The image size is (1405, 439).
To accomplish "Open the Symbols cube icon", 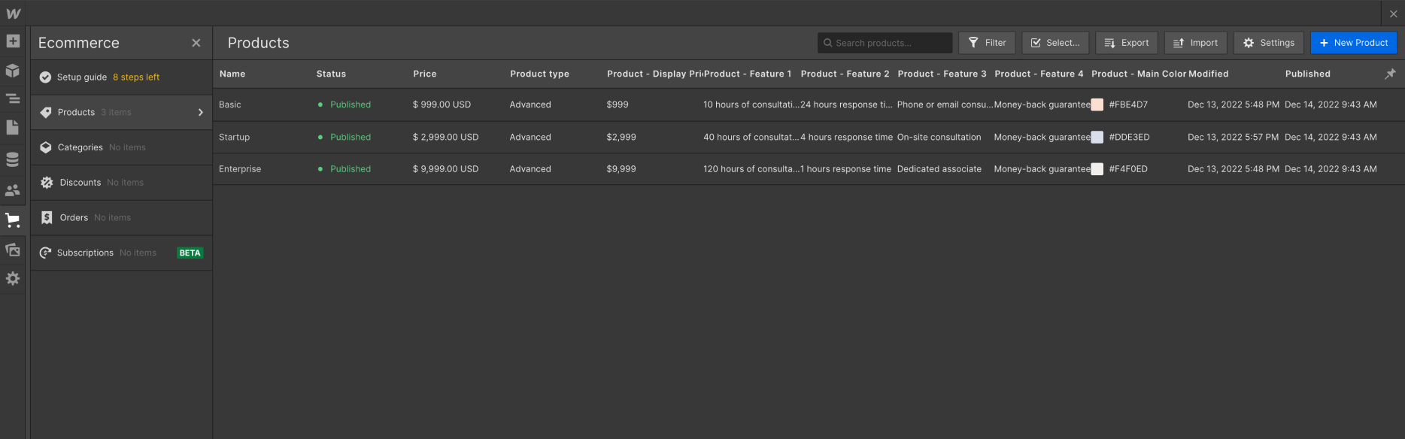I will click(x=13, y=71).
